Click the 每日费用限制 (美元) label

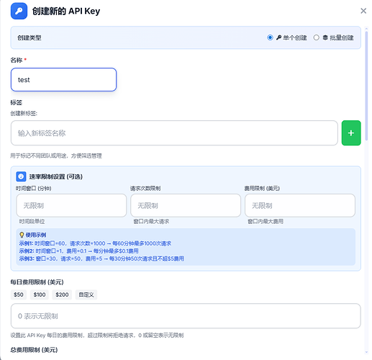click(37, 282)
